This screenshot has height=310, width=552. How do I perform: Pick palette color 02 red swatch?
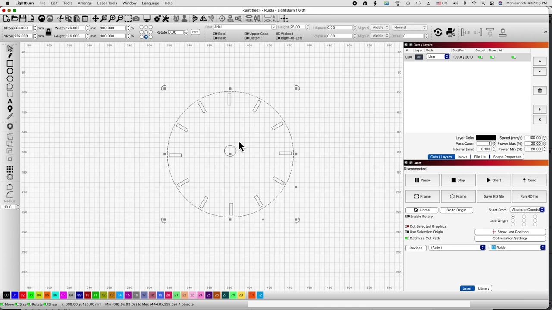(22, 295)
